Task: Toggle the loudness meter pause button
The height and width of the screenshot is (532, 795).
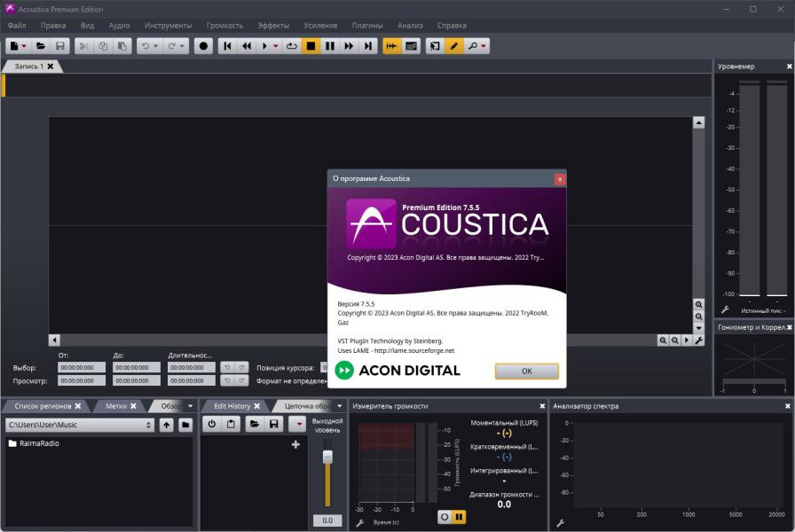Action: point(459,517)
